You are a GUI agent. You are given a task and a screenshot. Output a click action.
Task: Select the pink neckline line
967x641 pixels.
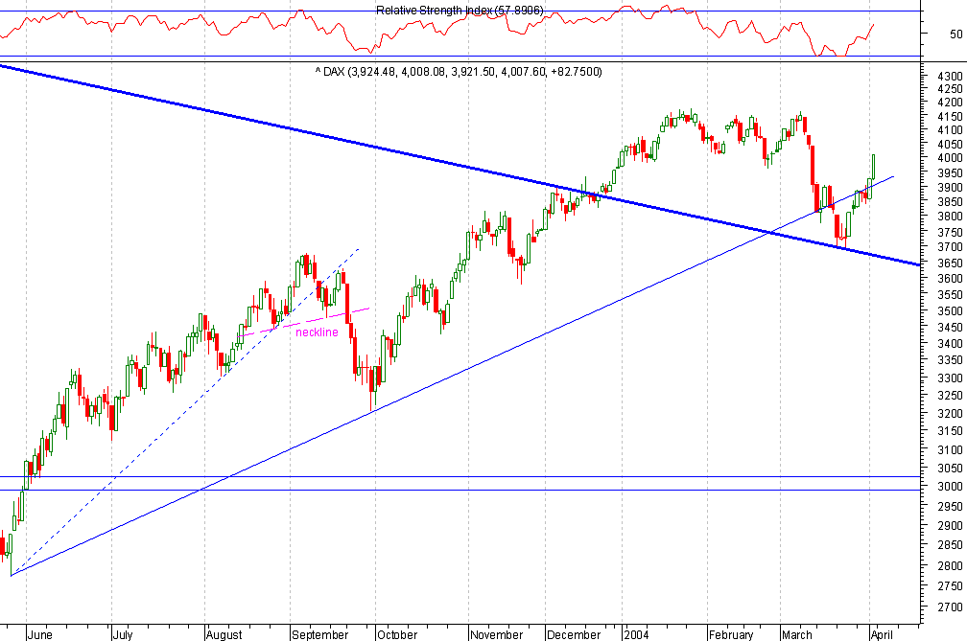coord(305,322)
